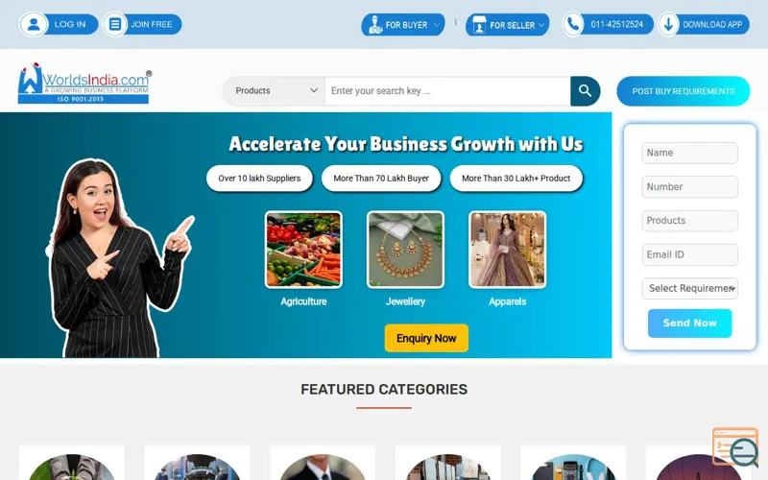This screenshot has width=768, height=480.
Task: Select the Agriculture category thumbnail
Action: (303, 250)
